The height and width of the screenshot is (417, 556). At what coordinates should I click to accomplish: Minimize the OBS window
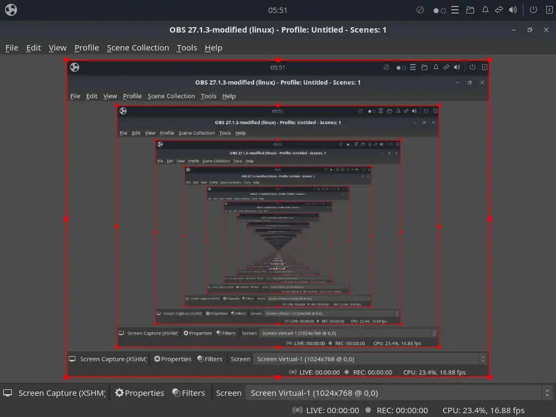514,30
